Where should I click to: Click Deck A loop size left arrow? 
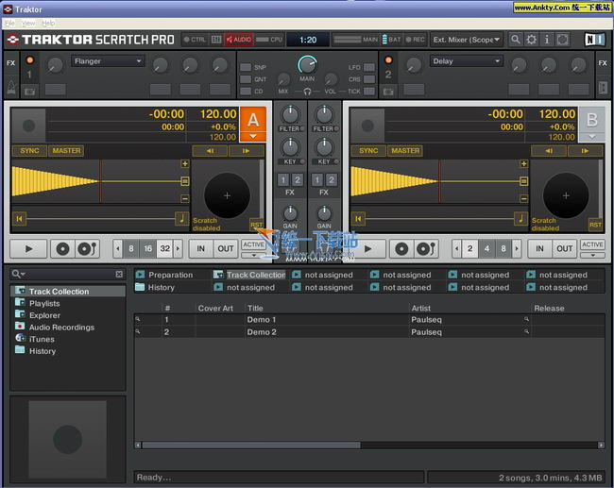click(x=117, y=248)
